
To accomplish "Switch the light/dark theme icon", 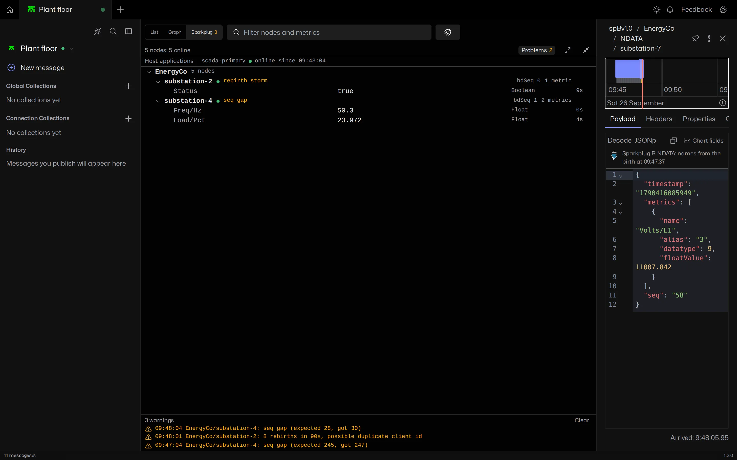I will coord(657,10).
